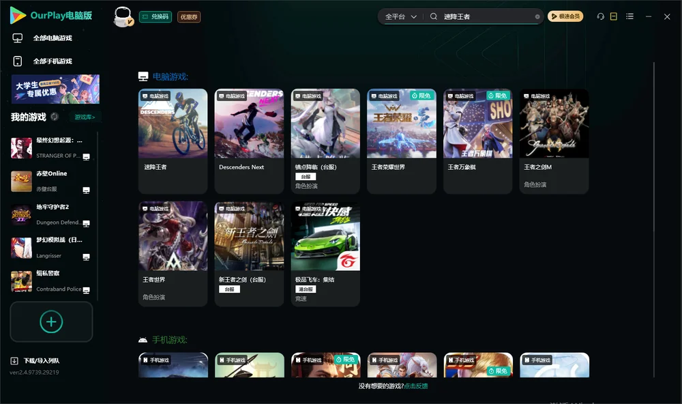Open the Descenders Next game card
682x404 pixels.
249,141
